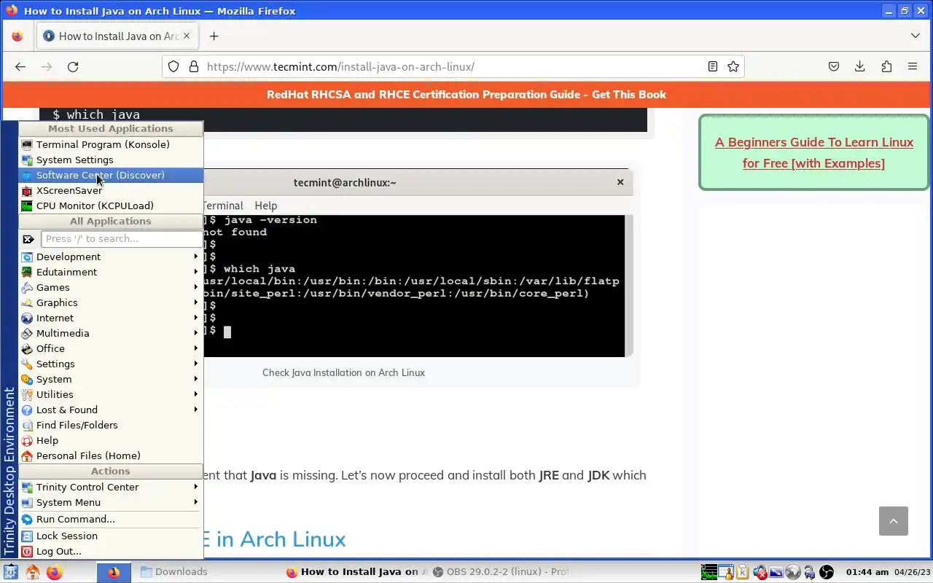Open Software Center (Discover)
The width and height of the screenshot is (933, 583).
(111, 175)
